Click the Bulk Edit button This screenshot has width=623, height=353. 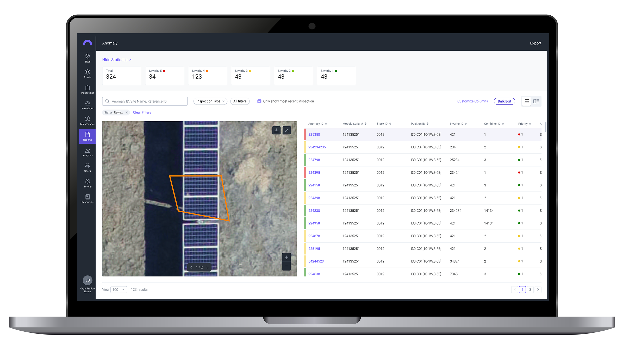(504, 101)
